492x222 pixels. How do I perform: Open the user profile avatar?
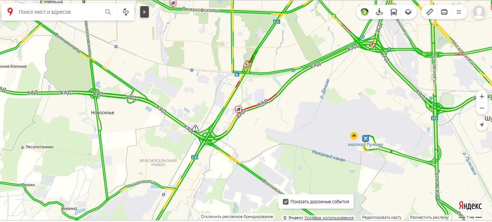pos(479,12)
